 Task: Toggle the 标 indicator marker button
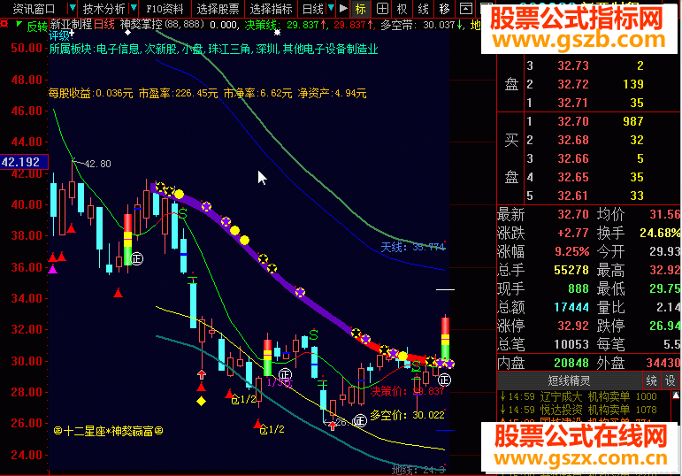tap(361, 8)
